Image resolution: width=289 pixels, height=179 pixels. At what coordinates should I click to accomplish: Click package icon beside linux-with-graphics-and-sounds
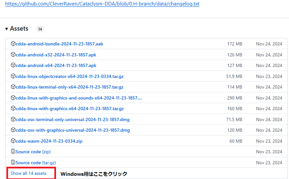[x=13, y=98]
